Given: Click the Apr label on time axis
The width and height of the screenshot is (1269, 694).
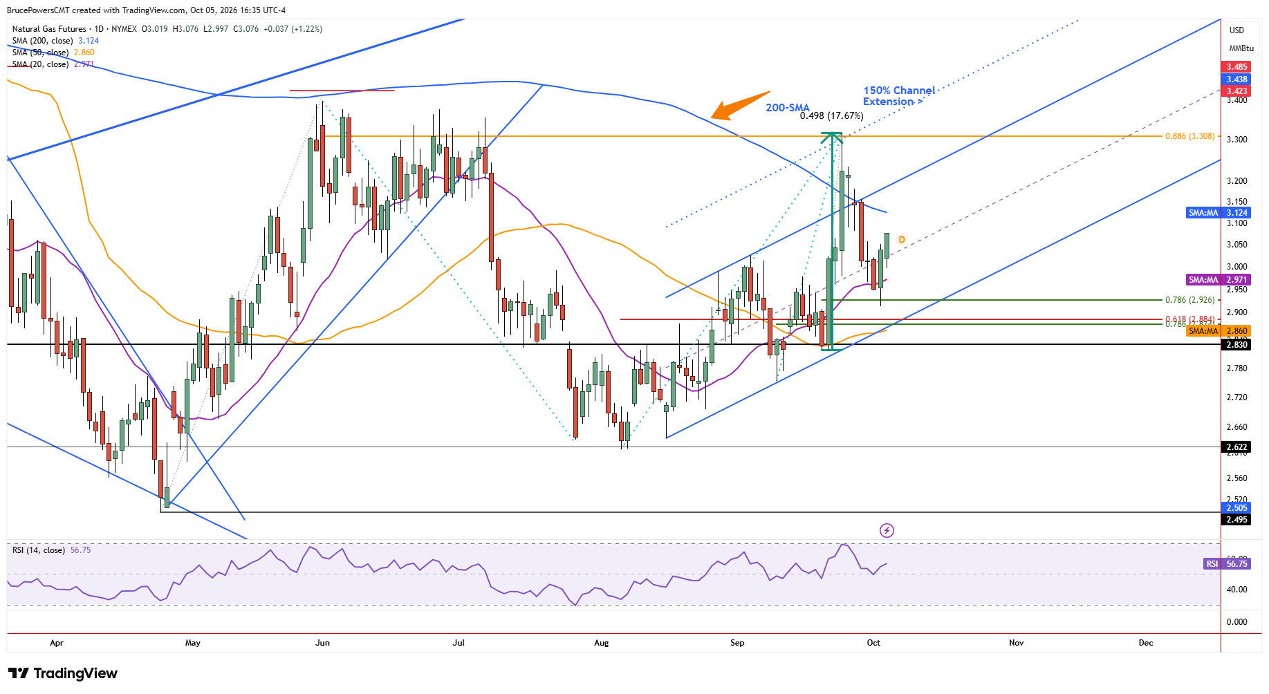Looking at the screenshot, I should [x=57, y=643].
